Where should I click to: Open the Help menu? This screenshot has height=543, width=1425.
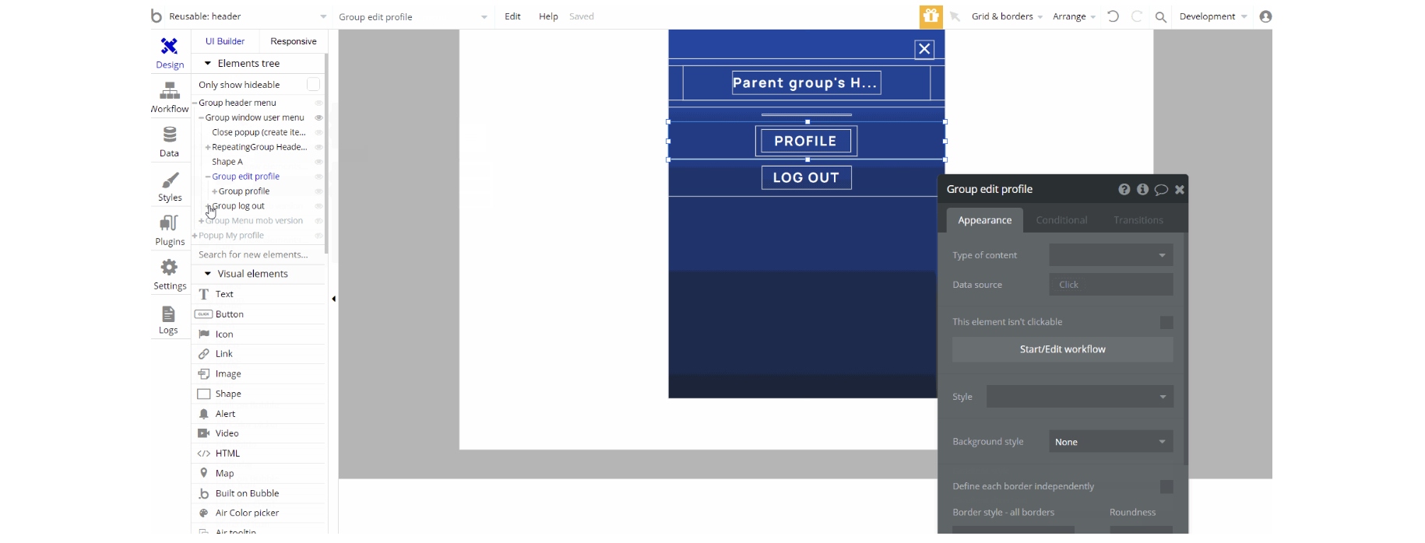548,16
